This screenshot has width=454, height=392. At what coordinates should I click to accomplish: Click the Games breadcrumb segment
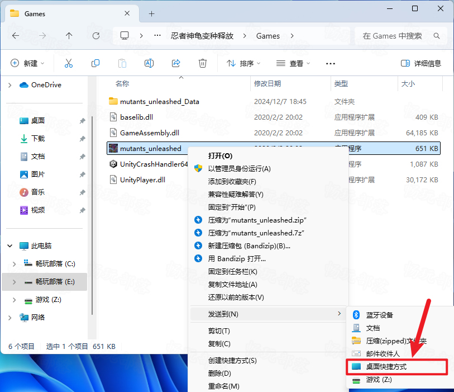click(268, 36)
